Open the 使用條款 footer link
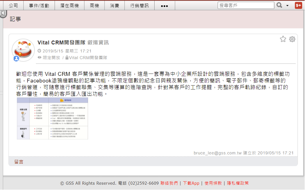 (213, 183)
